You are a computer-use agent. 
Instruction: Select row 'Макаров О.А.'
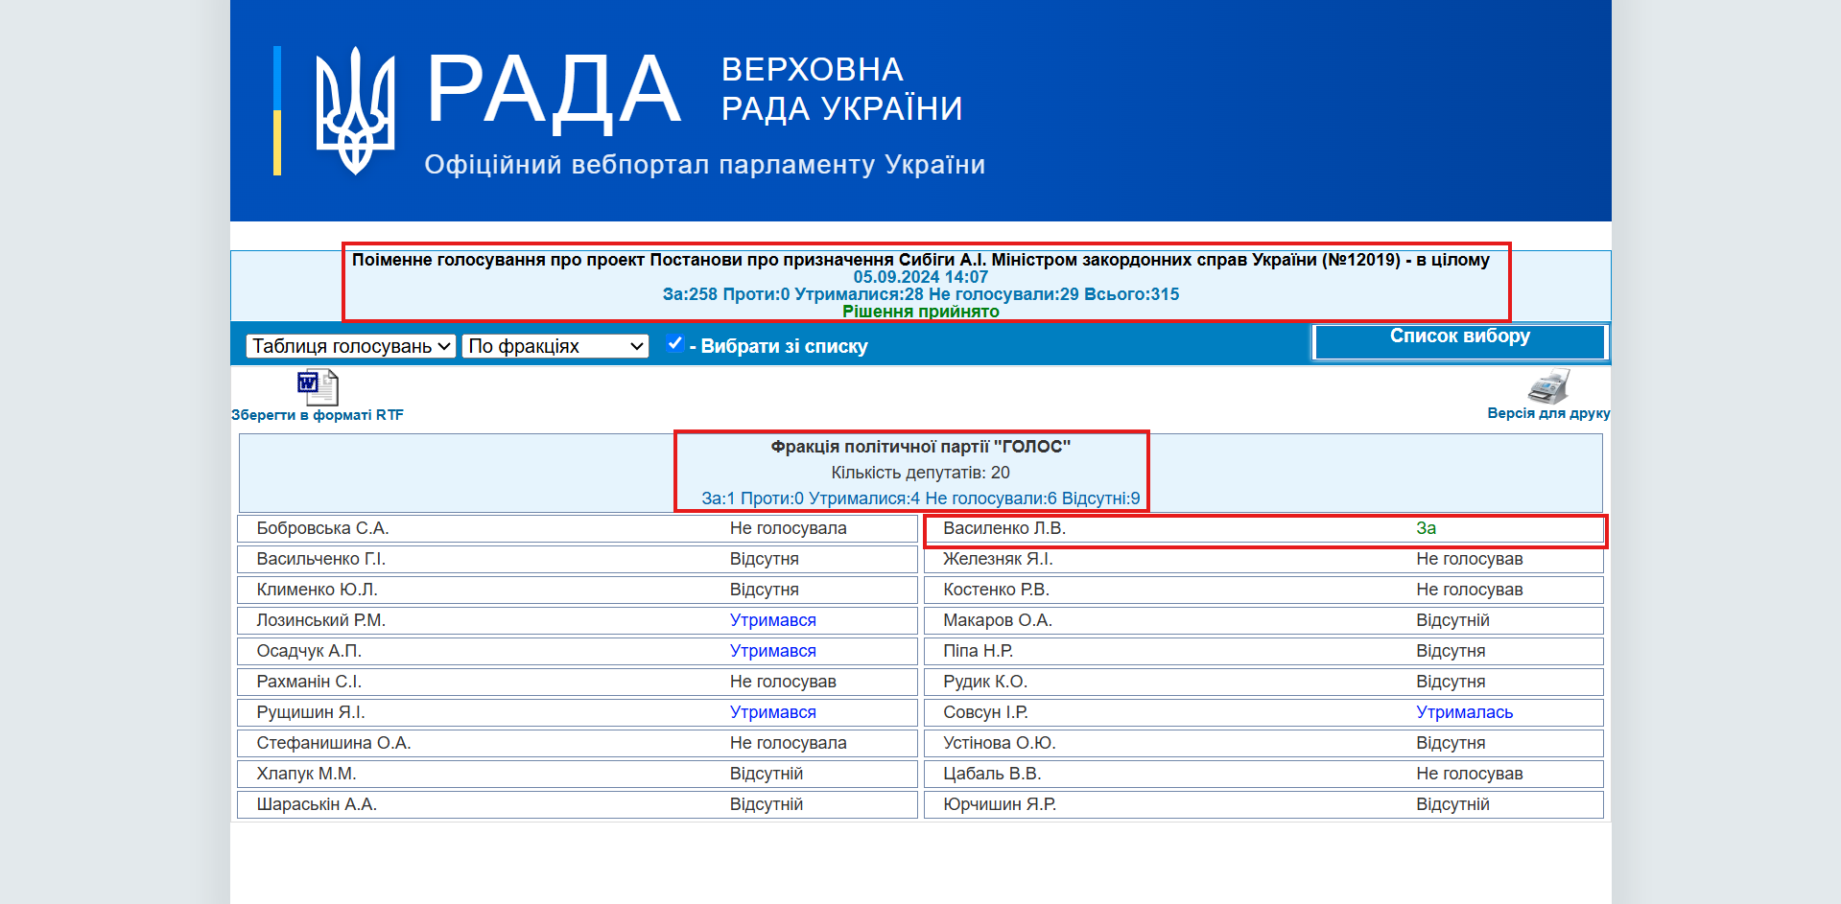point(1264,620)
